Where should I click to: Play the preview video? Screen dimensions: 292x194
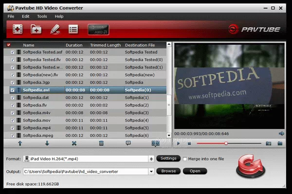(x=179, y=144)
